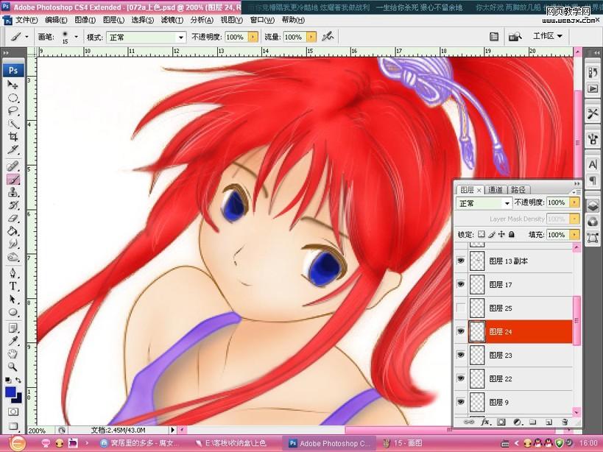Viewport: 603px width, 452px height.
Task: Select the Crop tool
Action: [13, 137]
